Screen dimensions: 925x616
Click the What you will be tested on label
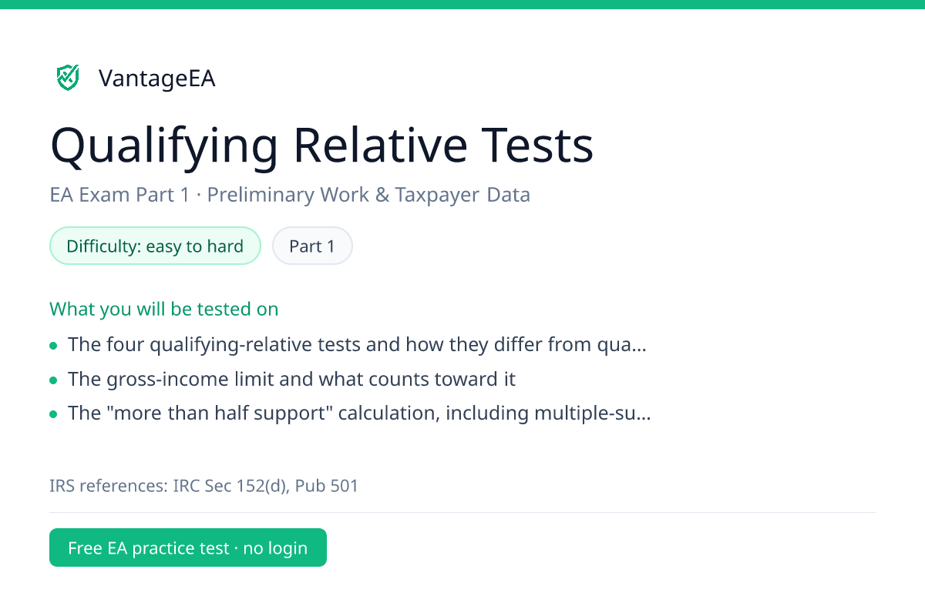164,310
